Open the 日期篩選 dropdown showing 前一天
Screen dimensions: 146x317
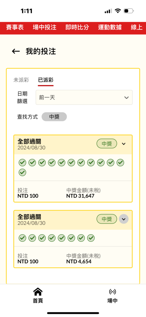click(x=84, y=97)
